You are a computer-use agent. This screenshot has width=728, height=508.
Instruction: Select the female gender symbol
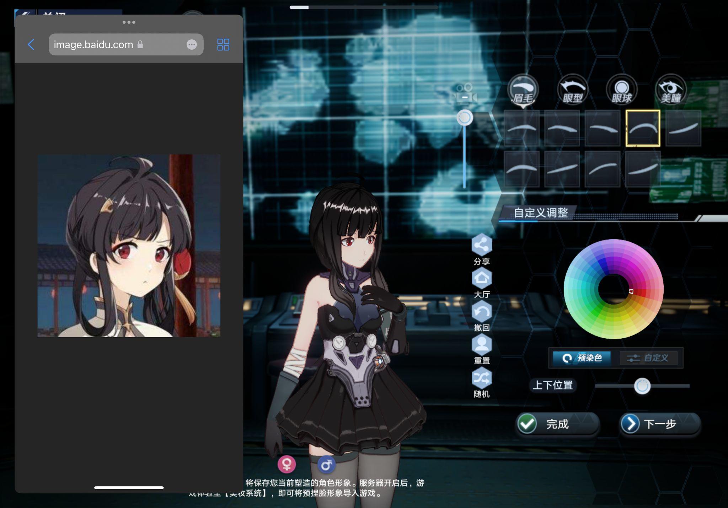(x=287, y=464)
